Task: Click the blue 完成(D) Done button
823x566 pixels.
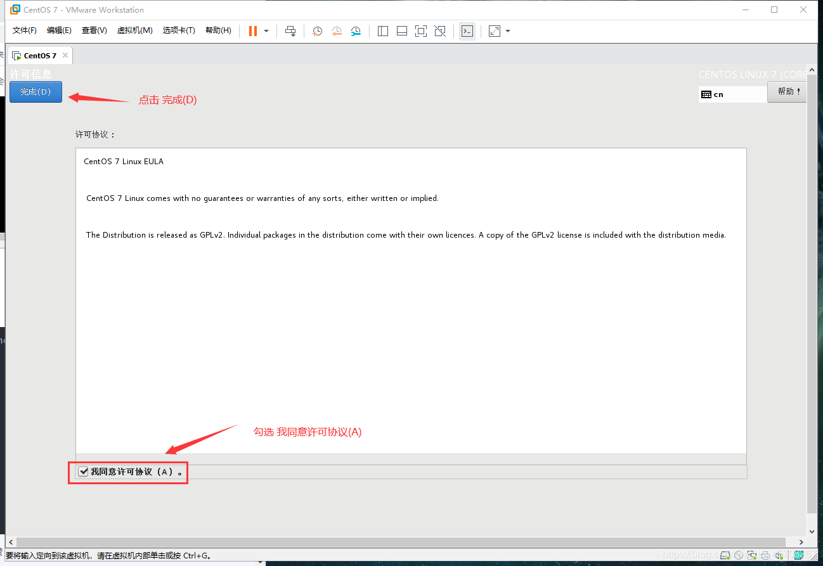Action: 36,92
